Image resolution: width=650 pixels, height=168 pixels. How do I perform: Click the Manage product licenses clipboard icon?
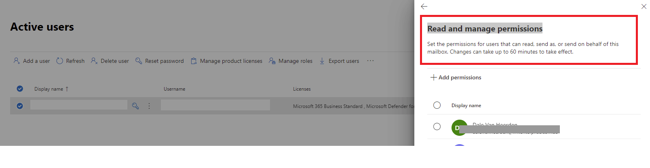(x=194, y=61)
